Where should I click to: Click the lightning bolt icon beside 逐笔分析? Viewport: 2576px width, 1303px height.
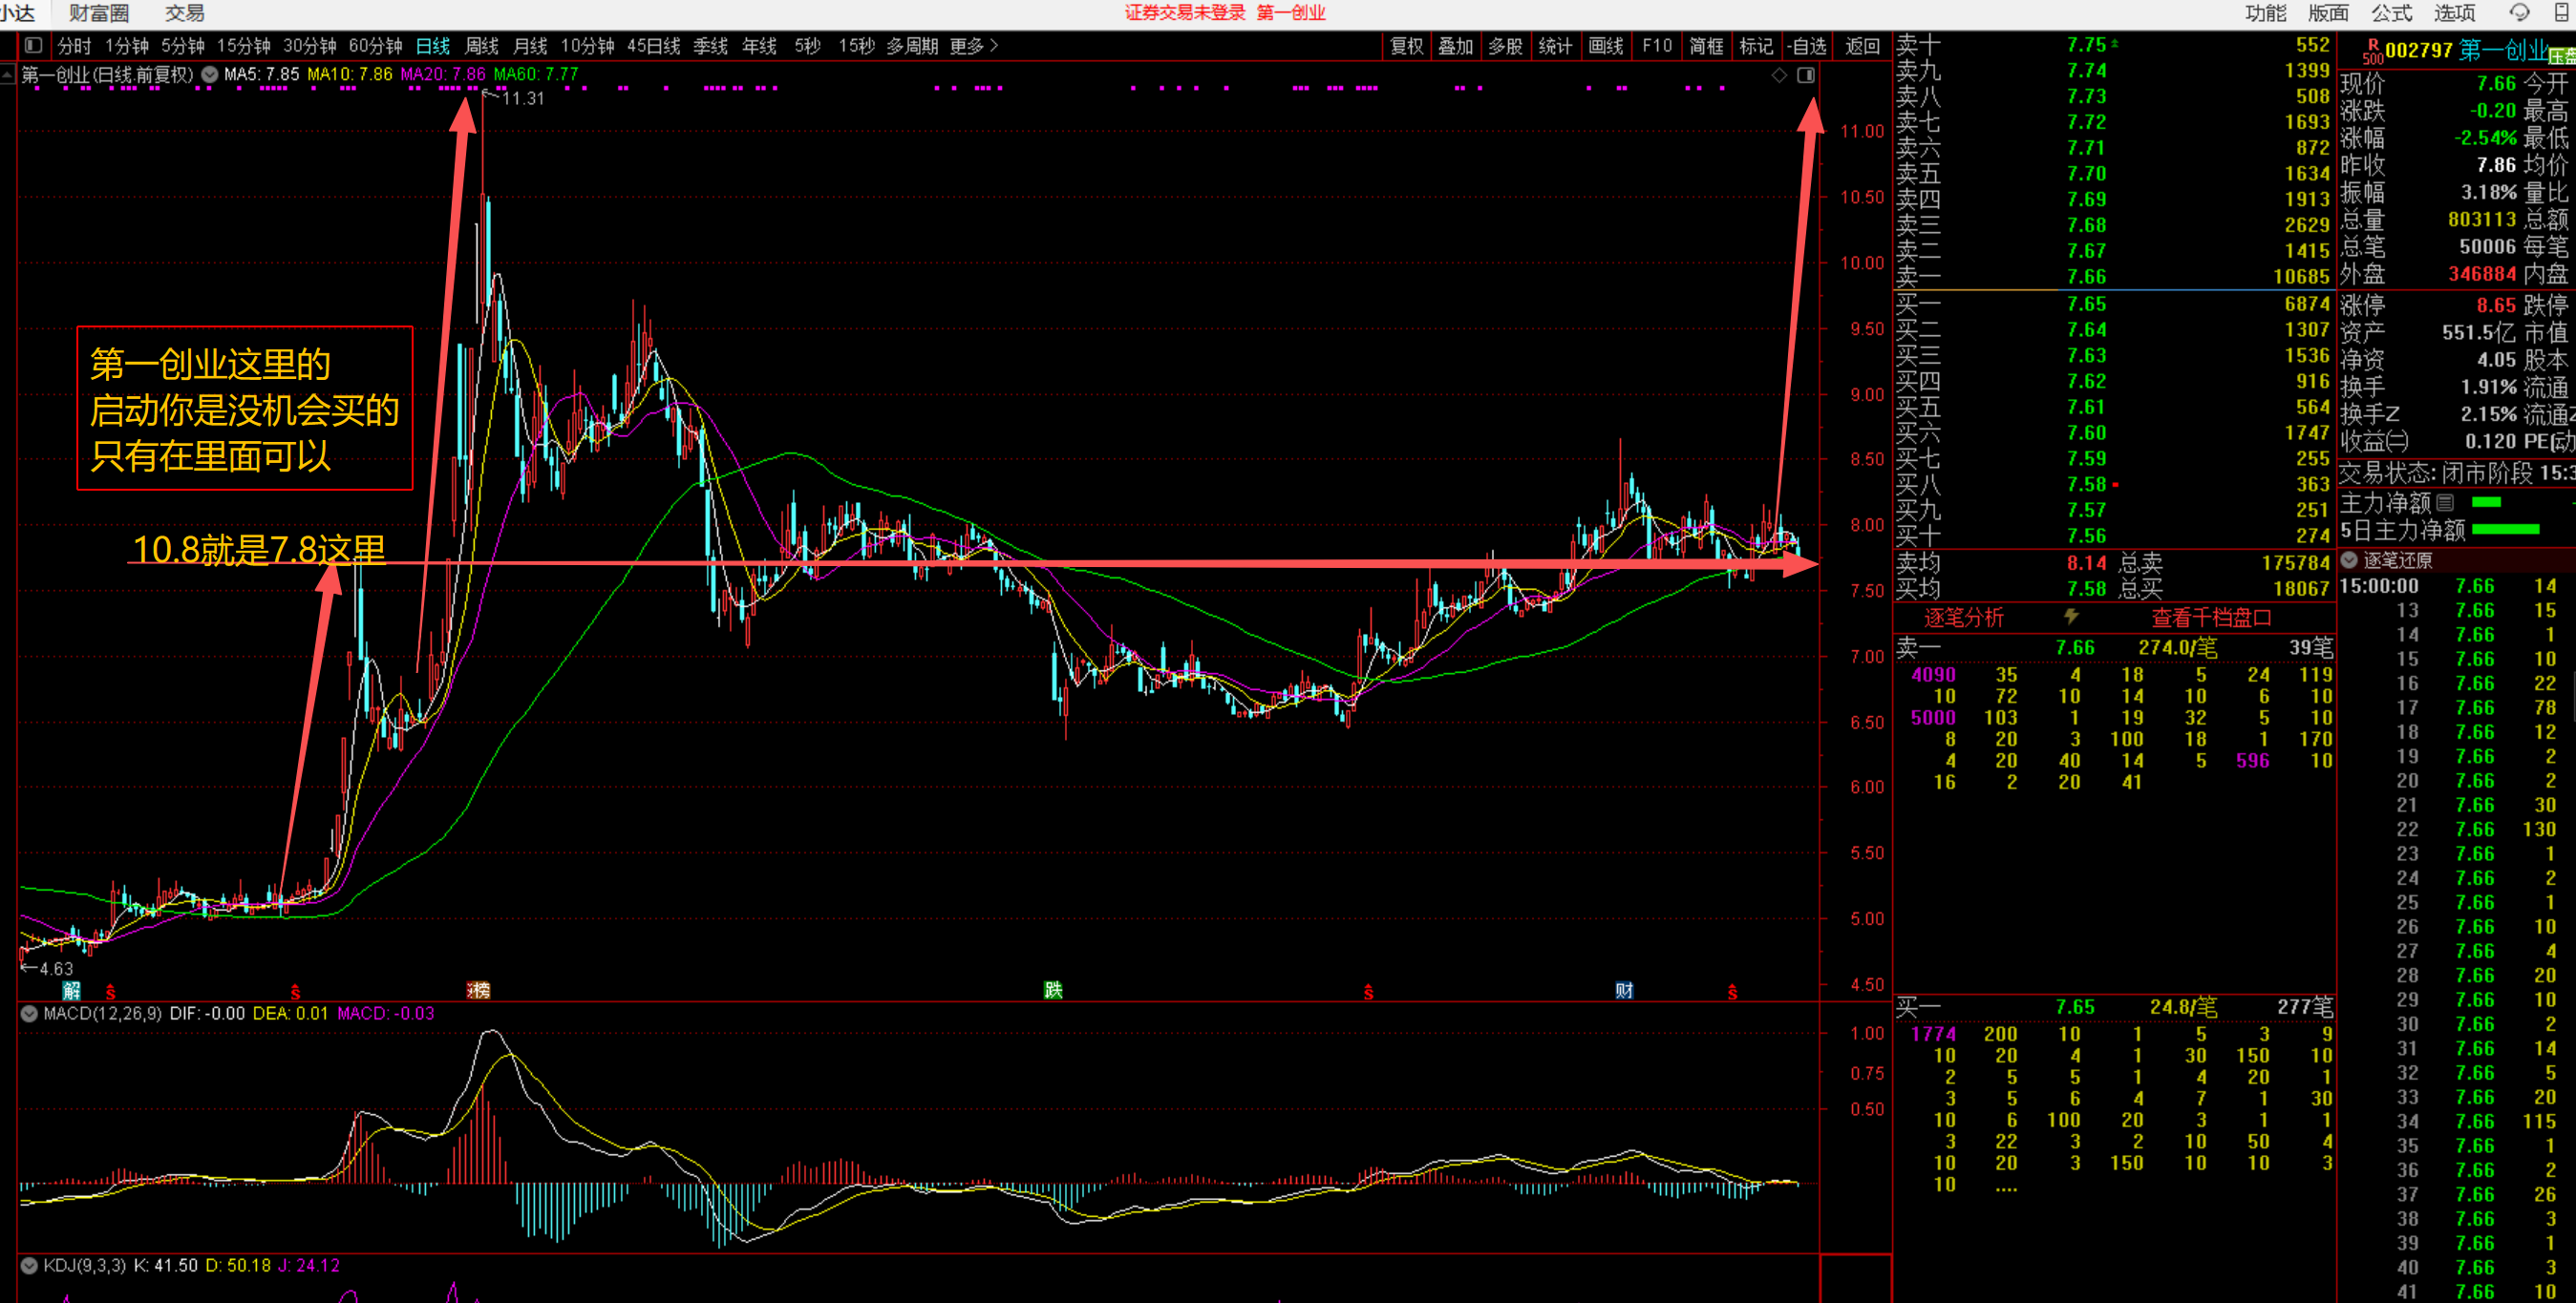[2071, 617]
